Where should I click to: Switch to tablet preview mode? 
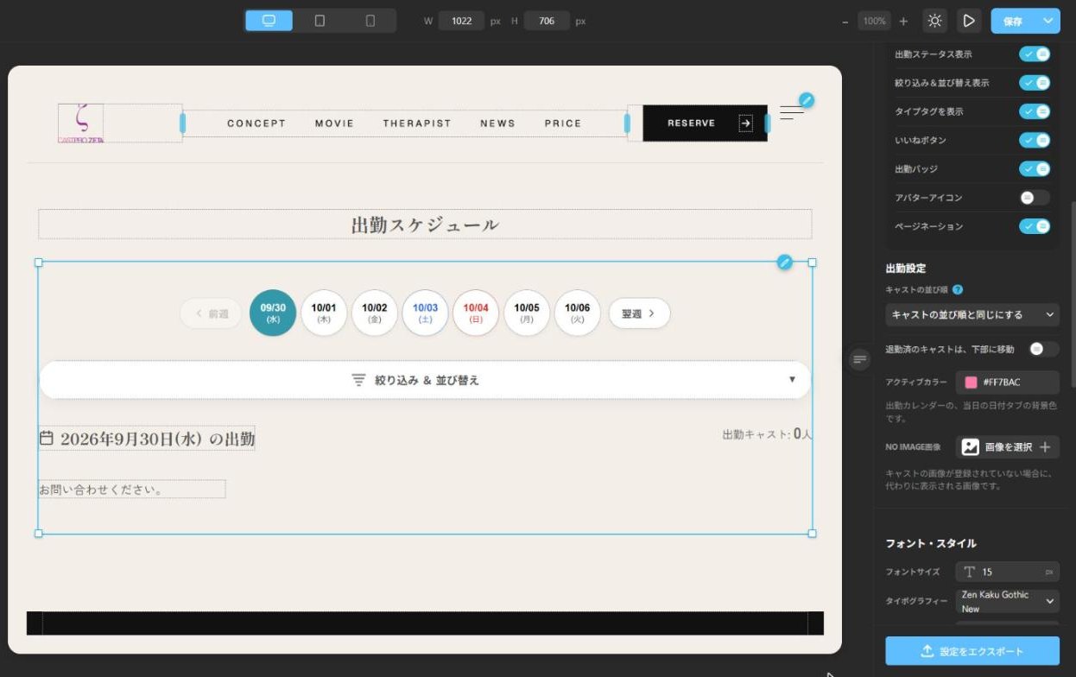pyautogui.click(x=320, y=21)
